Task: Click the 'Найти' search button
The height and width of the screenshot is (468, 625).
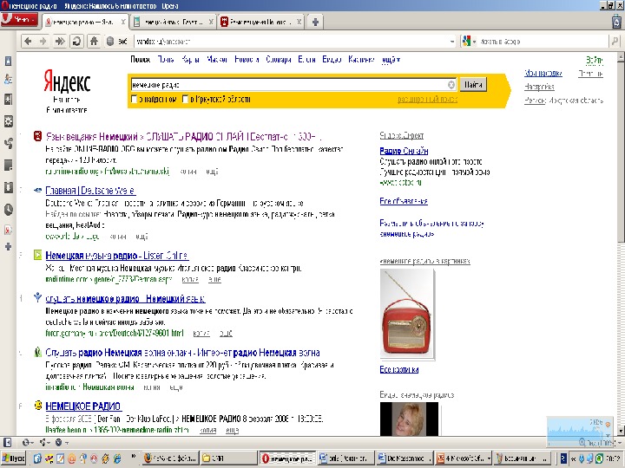Action: pos(473,84)
